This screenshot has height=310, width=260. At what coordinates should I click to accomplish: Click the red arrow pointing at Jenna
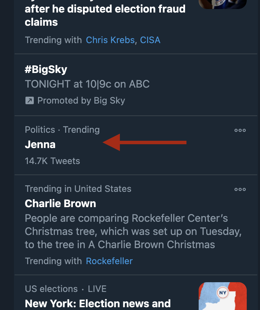(145, 142)
